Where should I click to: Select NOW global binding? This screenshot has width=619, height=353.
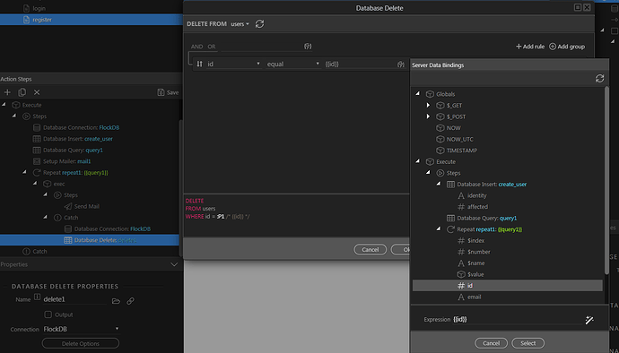[453, 128]
